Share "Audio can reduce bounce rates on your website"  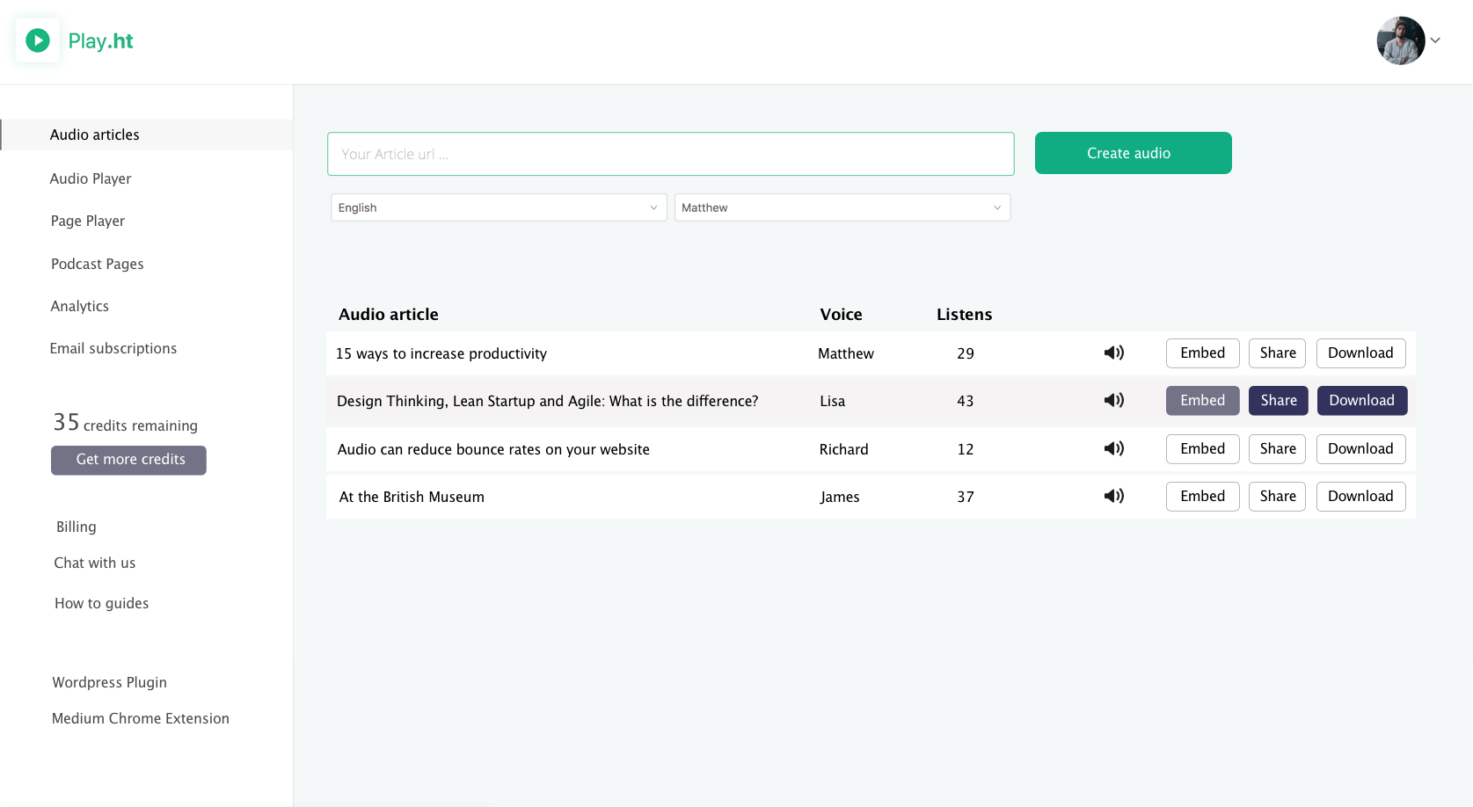coord(1277,448)
